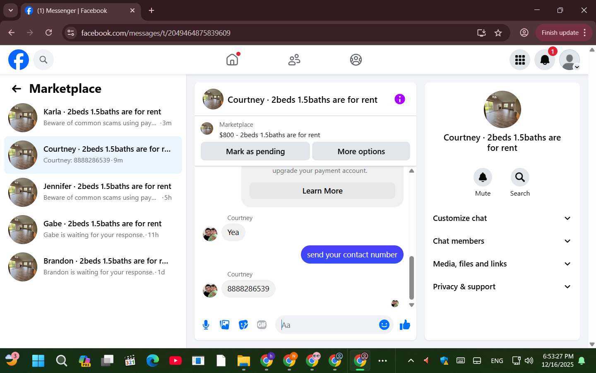The height and width of the screenshot is (373, 596).
Task: Go to the Home feed icon
Action: [x=232, y=60]
